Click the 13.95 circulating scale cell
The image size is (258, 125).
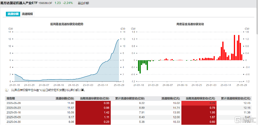point(176,113)
